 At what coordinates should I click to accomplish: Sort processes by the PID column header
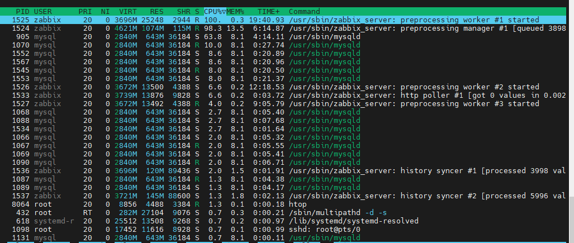tap(23, 12)
